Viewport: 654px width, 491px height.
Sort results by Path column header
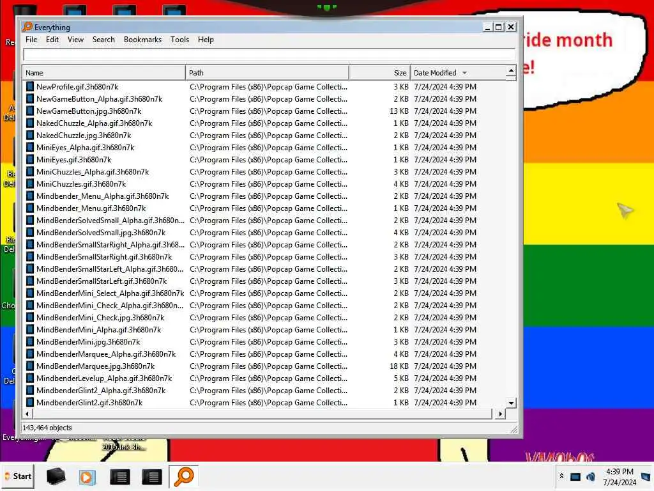pyautogui.click(x=267, y=73)
